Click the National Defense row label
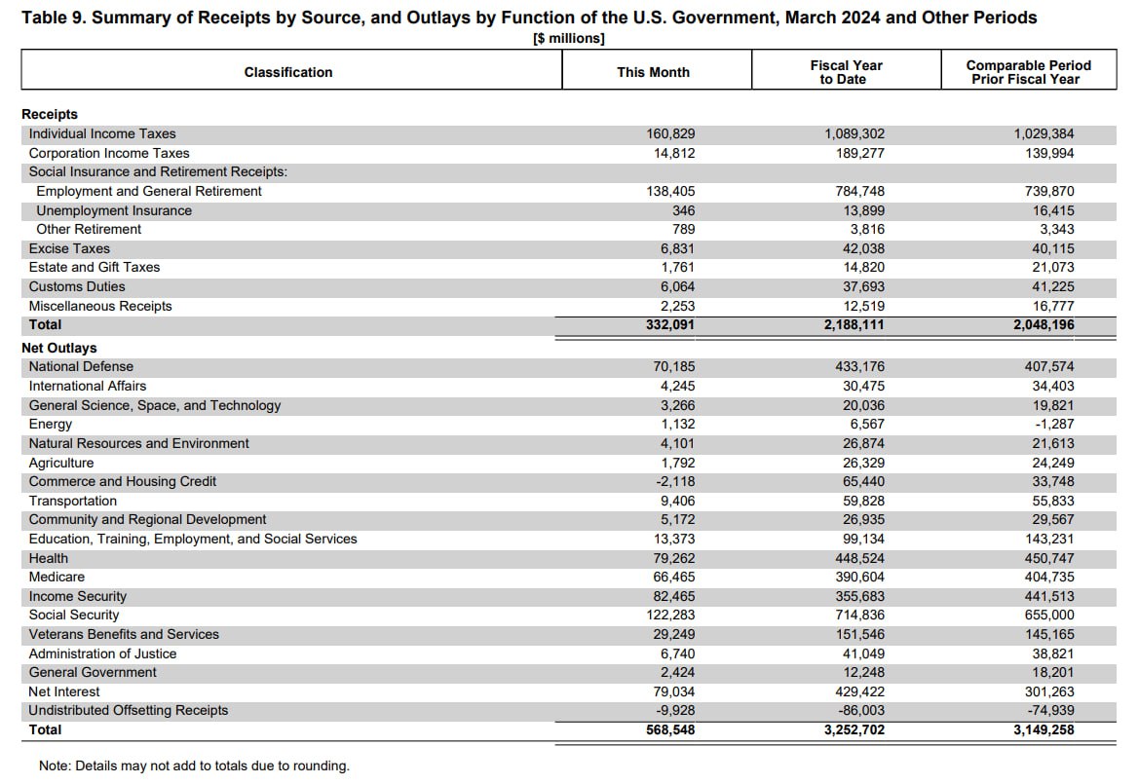This screenshot has height=784, width=1139. pyautogui.click(x=81, y=366)
